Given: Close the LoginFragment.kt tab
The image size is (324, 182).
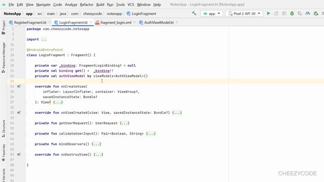Looking at the screenshot, I should [91, 22].
